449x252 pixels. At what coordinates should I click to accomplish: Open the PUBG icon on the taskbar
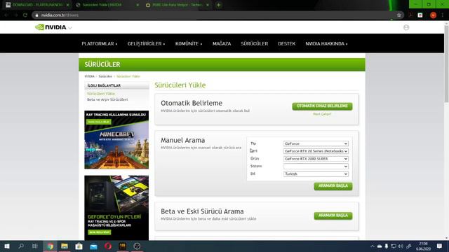[x=122, y=246]
